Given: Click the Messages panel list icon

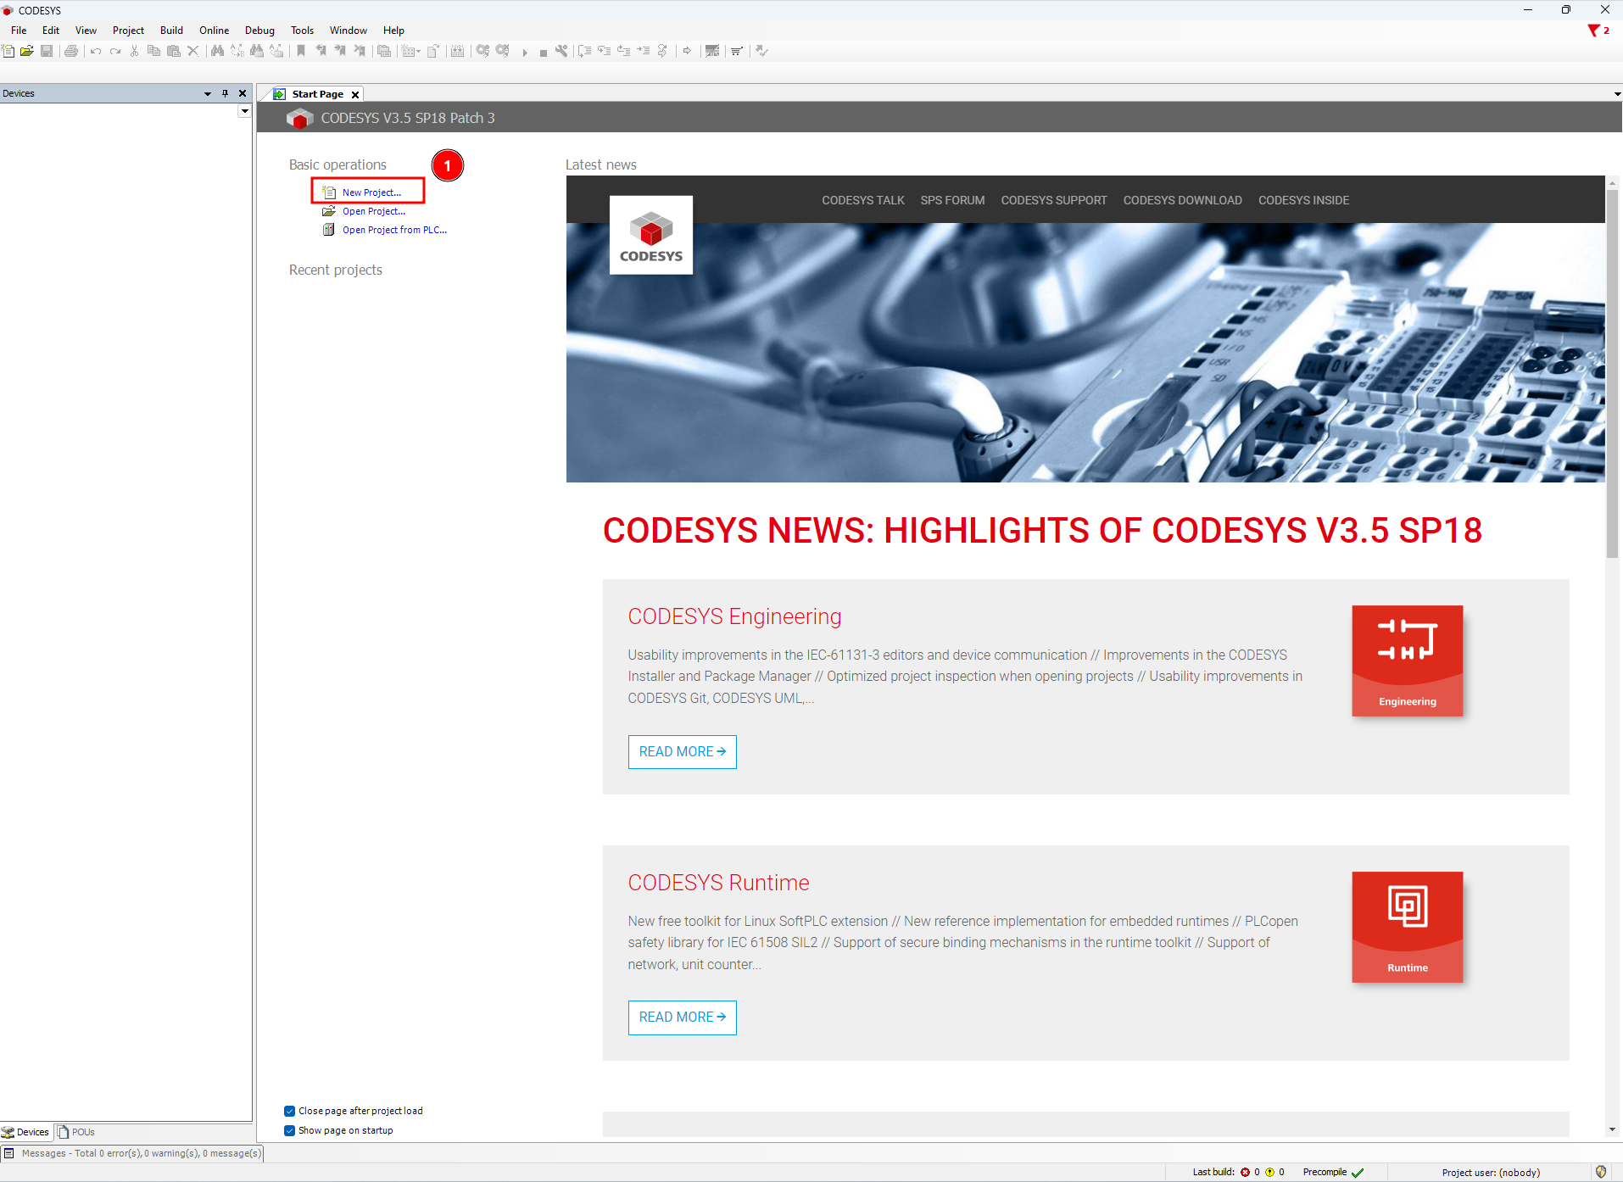Looking at the screenshot, I should pos(9,1153).
